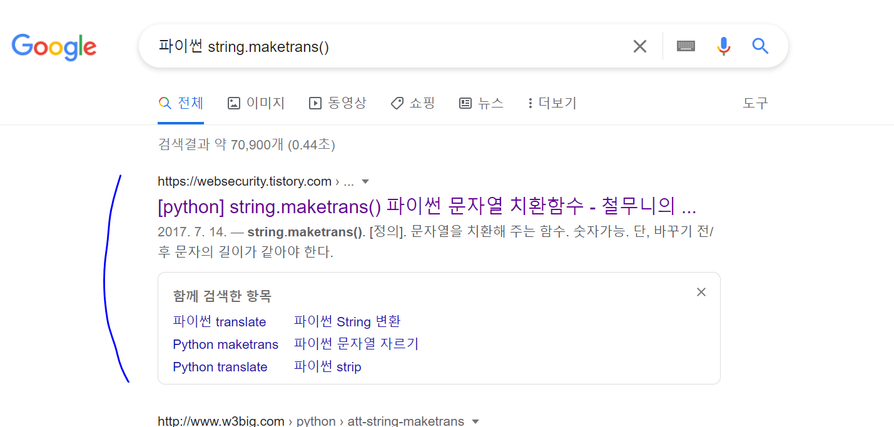Click the snippet date 2017. 7. 14.
Image resolution: width=894 pixels, height=427 pixels.
tap(192, 232)
